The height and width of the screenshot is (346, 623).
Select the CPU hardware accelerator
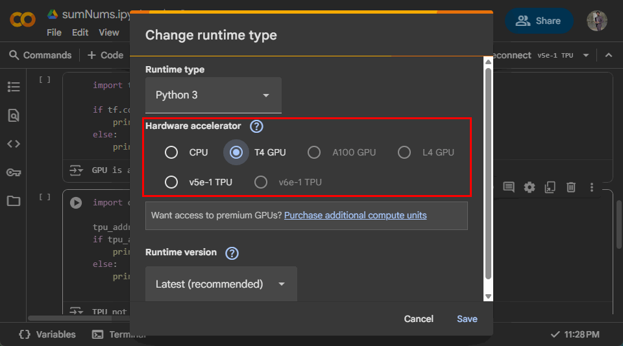click(x=171, y=152)
